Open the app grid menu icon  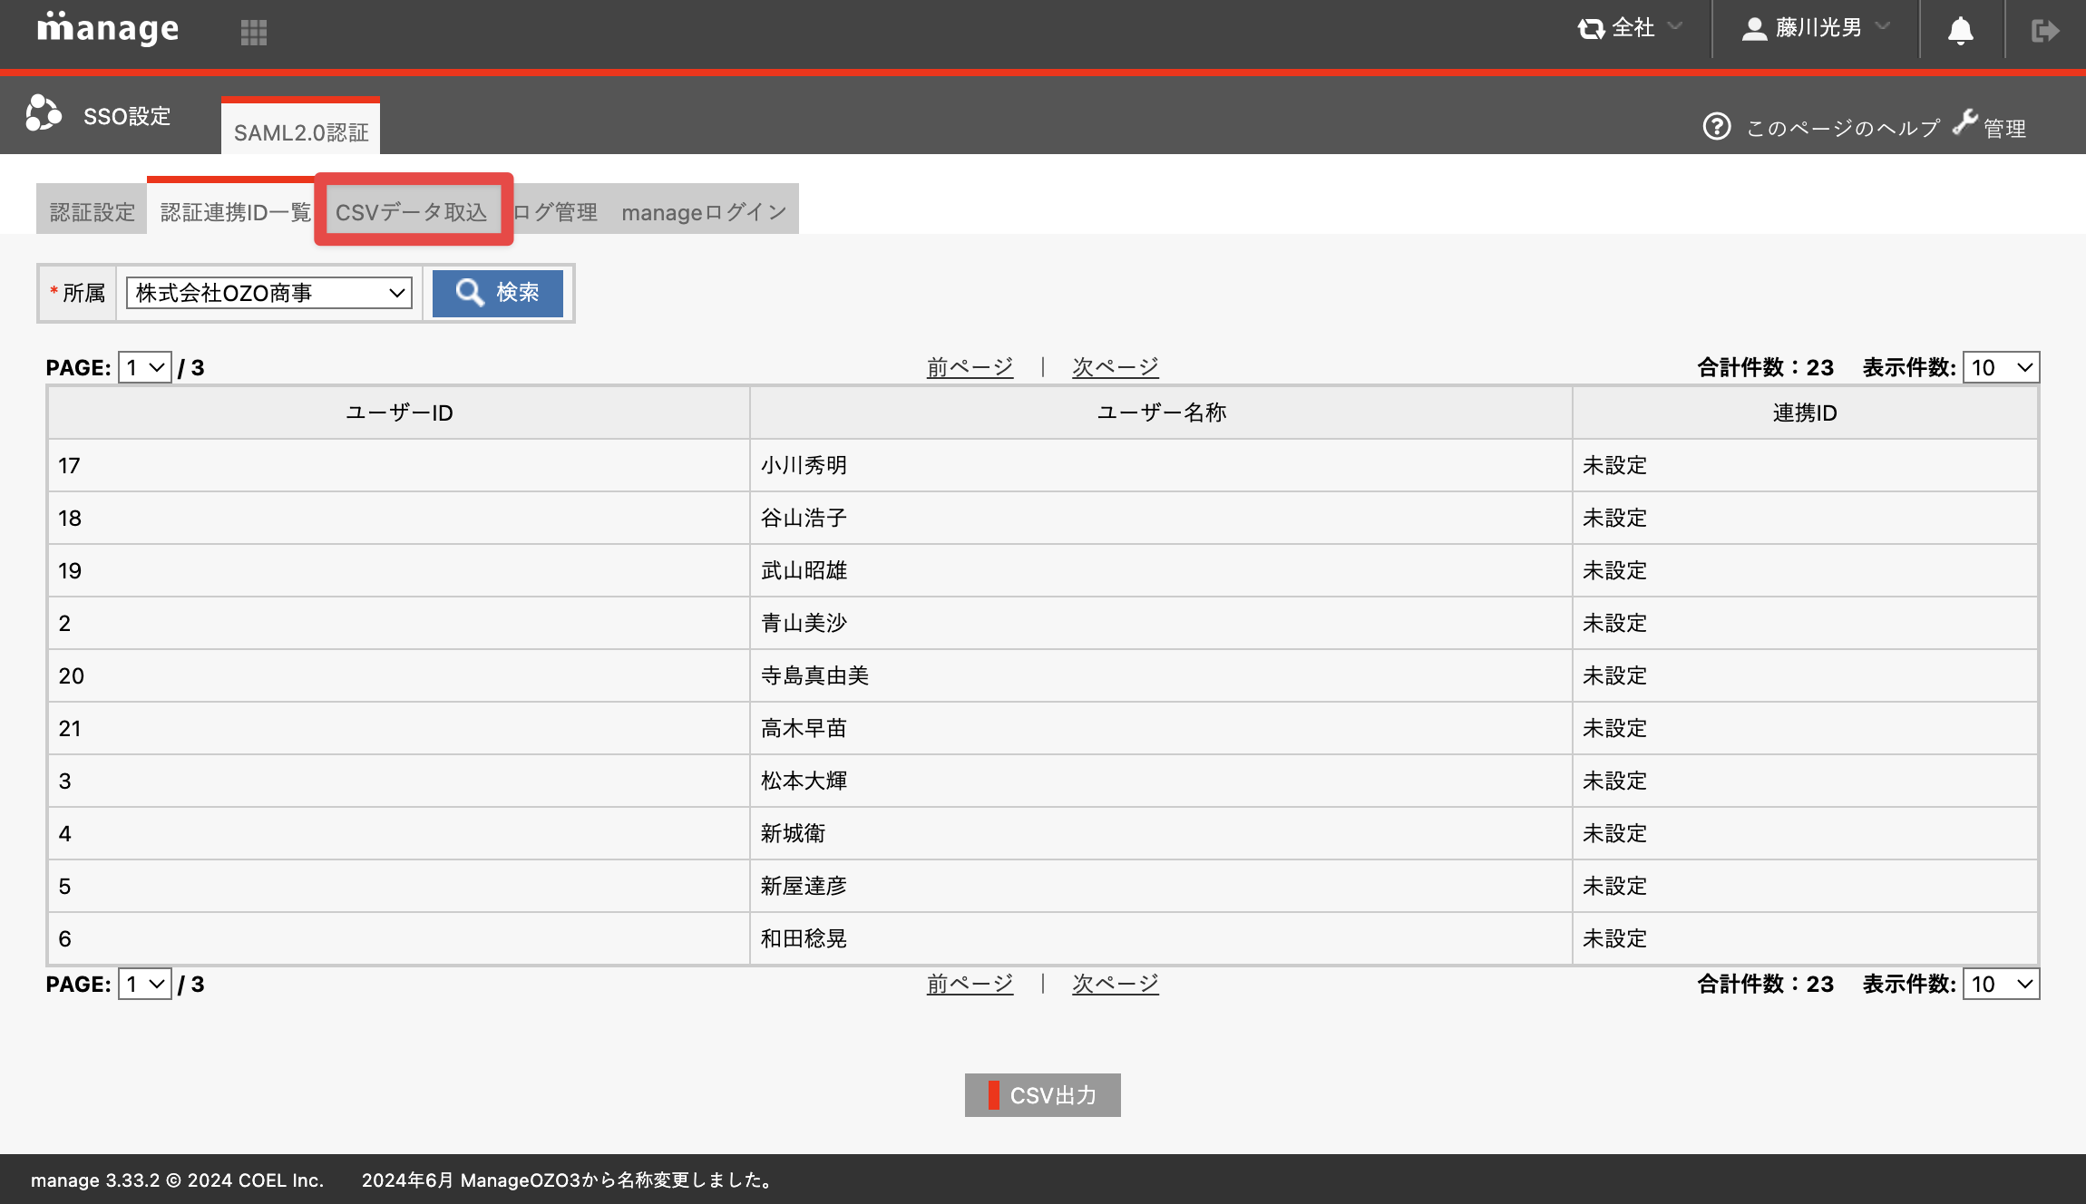click(254, 32)
